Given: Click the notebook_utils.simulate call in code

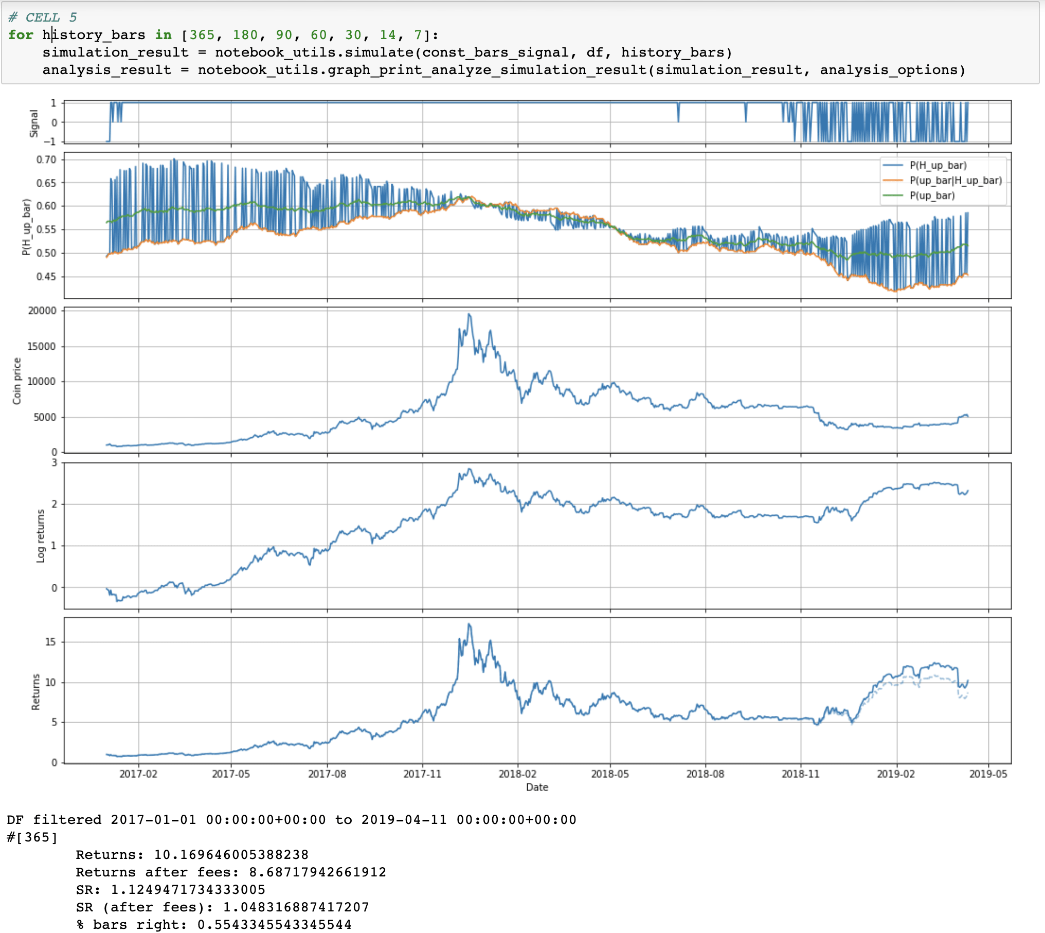Looking at the screenshot, I should (314, 52).
